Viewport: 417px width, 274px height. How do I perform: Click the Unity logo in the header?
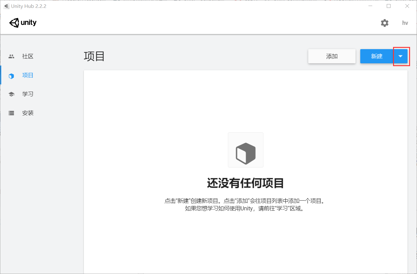click(x=22, y=22)
